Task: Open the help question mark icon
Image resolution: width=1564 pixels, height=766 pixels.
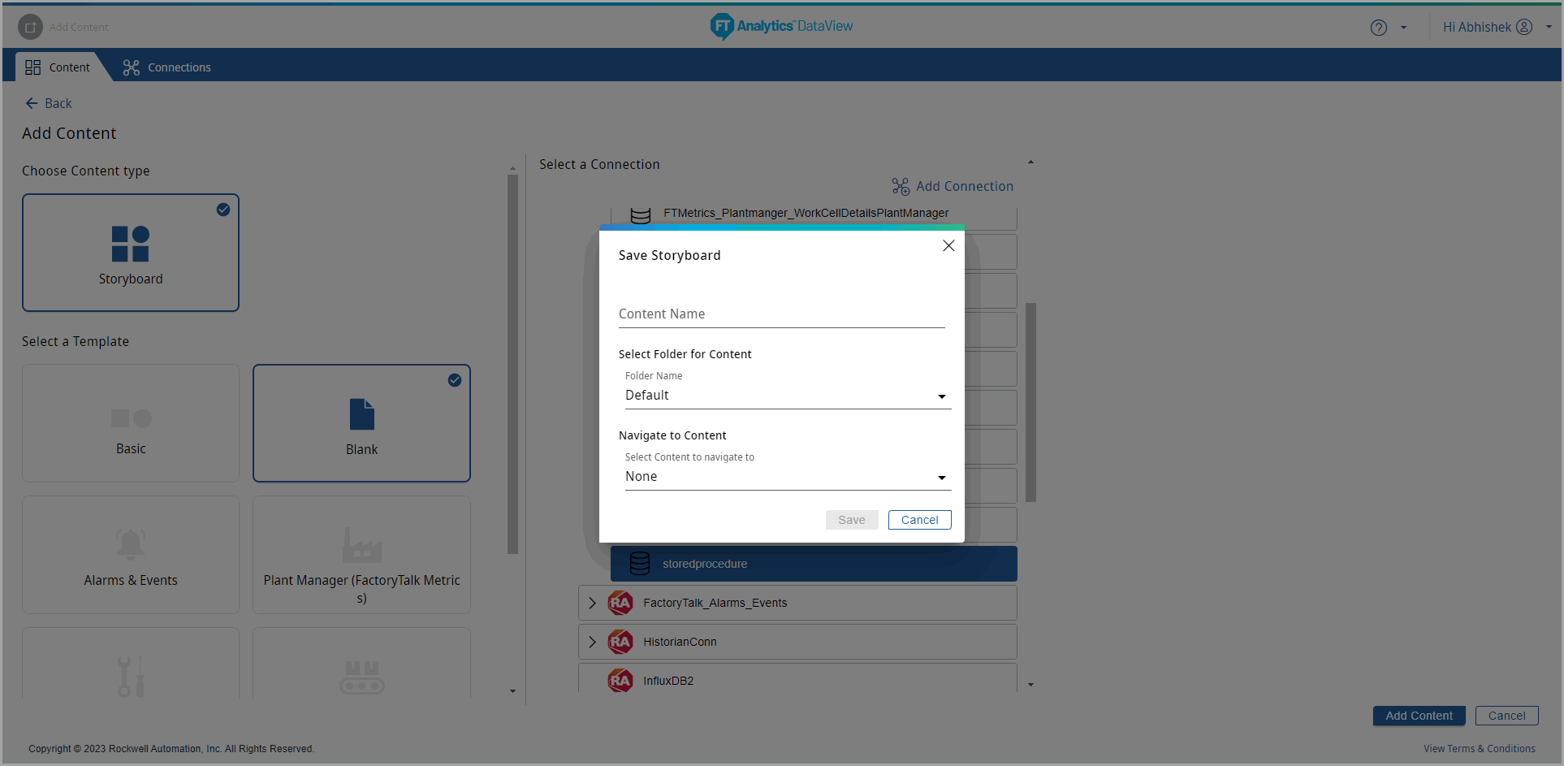Action: (1379, 28)
